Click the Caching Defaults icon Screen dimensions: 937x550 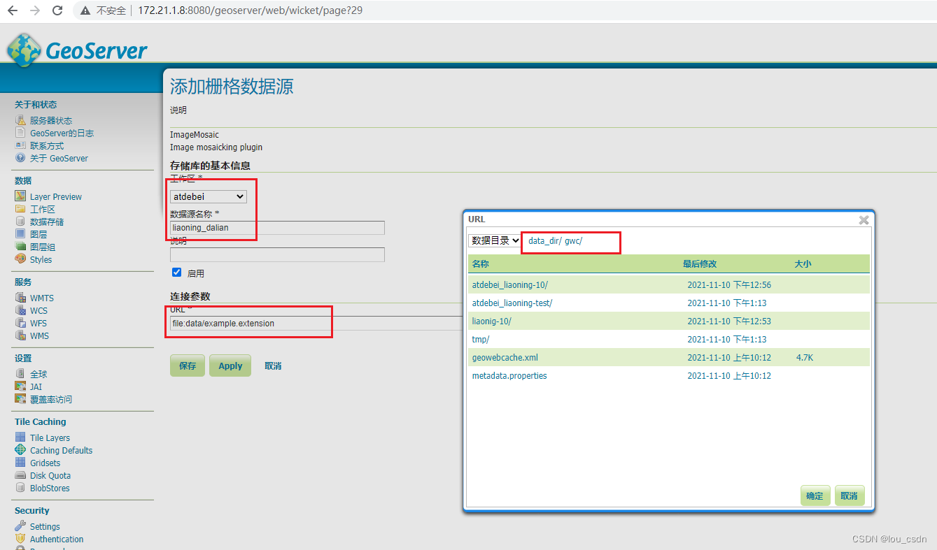20,450
